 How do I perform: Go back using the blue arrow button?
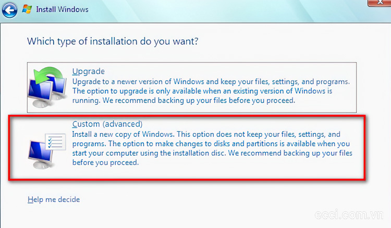pos(9,10)
